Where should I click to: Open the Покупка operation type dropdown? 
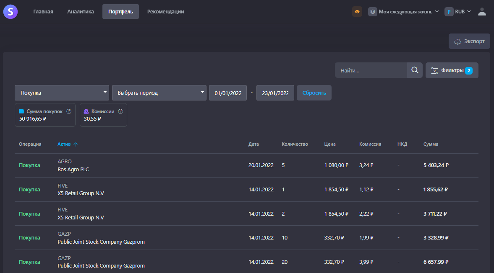tap(62, 93)
